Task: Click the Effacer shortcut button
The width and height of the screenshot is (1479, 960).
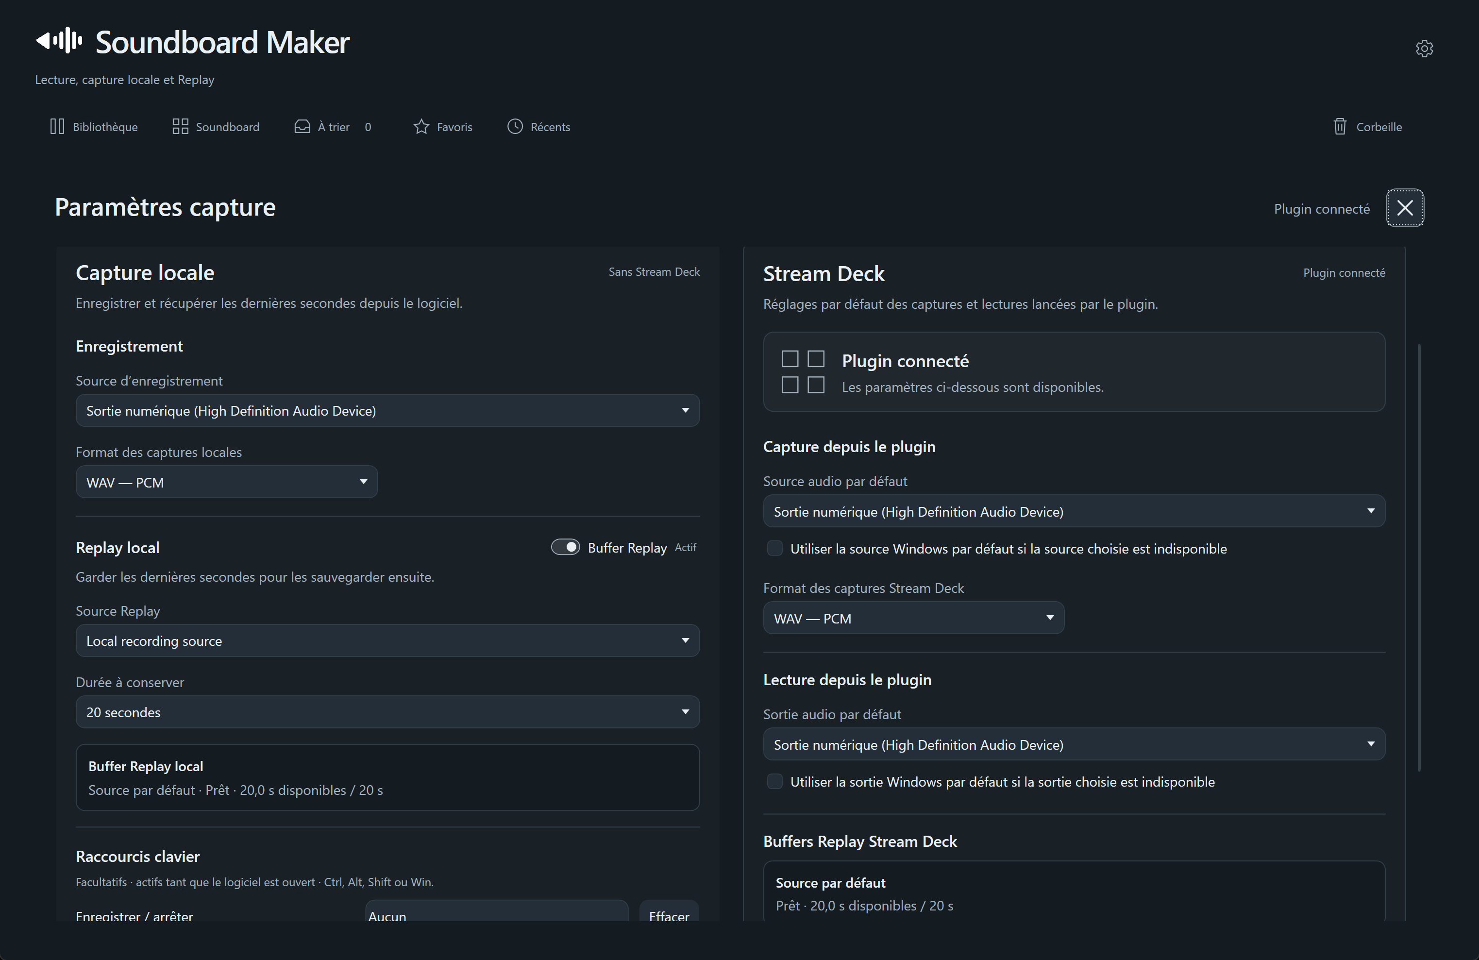Action: [669, 911]
